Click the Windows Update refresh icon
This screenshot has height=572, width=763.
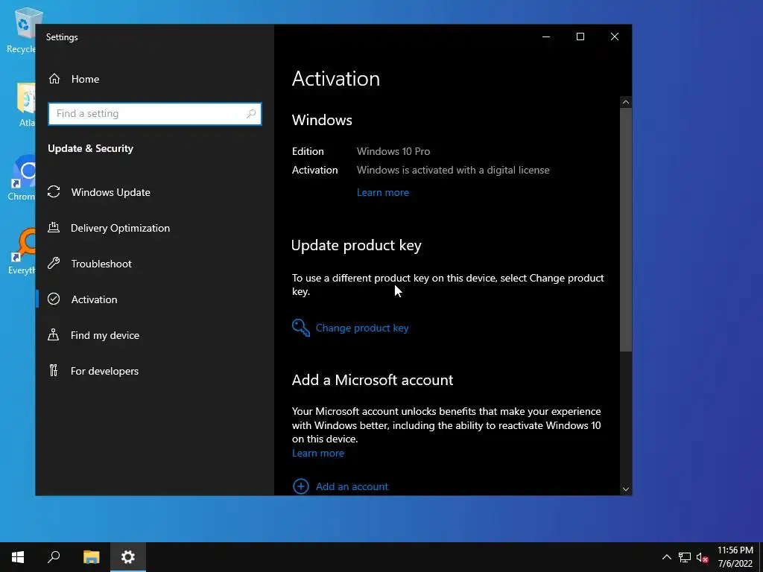click(x=54, y=191)
